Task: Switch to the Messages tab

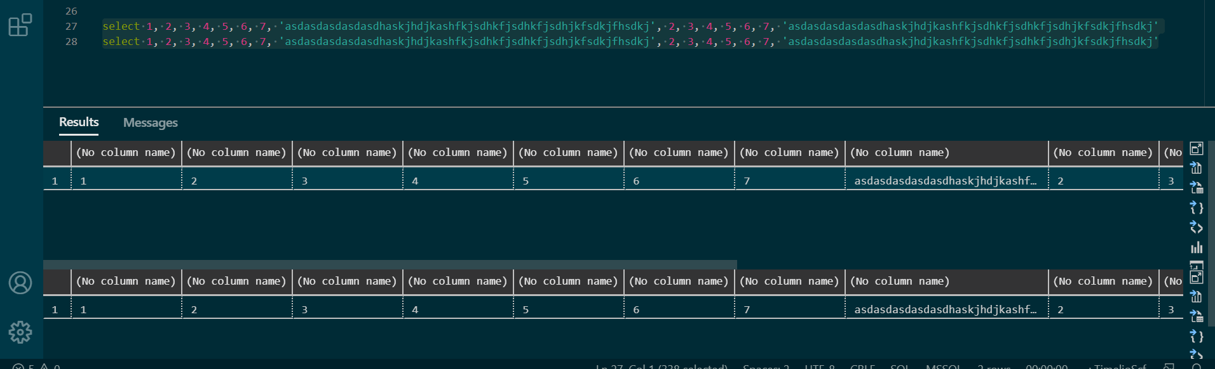Action: pyautogui.click(x=151, y=122)
